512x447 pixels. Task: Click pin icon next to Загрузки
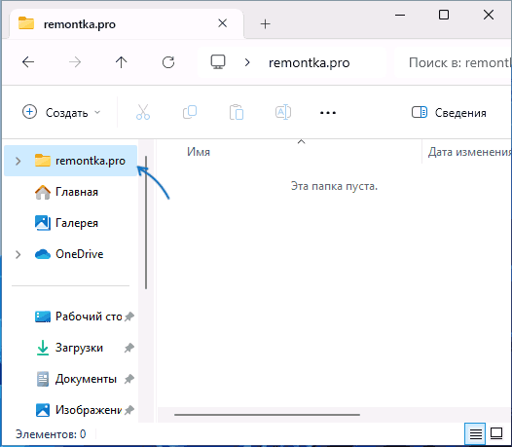click(129, 348)
